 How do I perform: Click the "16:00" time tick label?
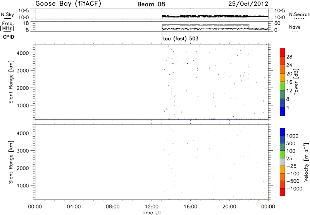pyautogui.click(x=190, y=207)
